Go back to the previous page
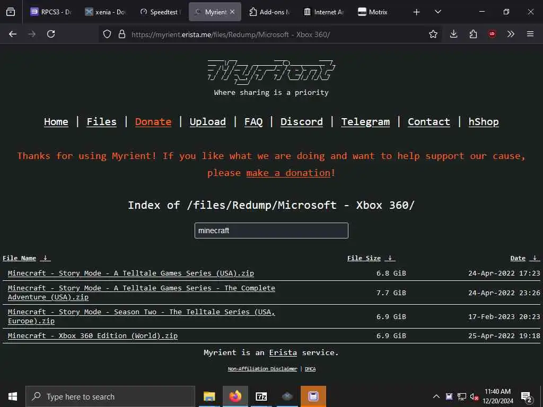This screenshot has width=543, height=407. point(13,34)
